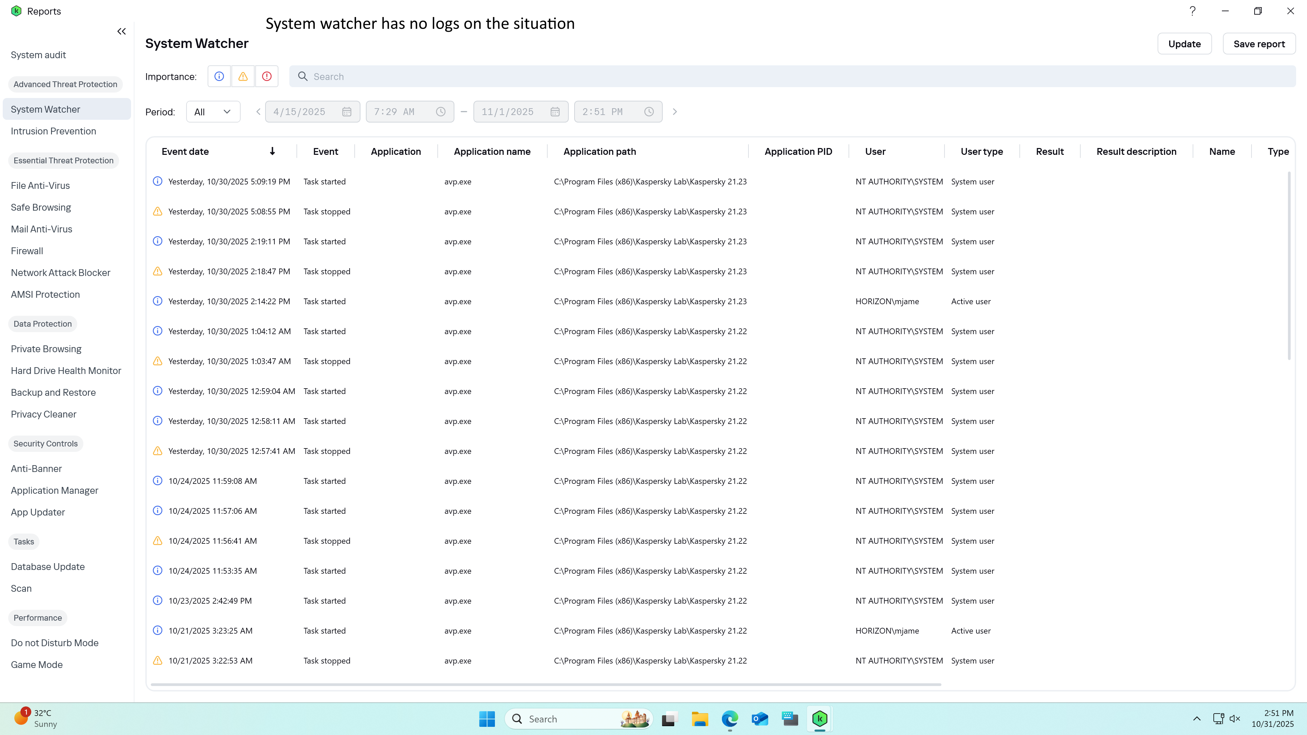Click the search magnifier icon in reports
The height and width of the screenshot is (735, 1307).
303,77
